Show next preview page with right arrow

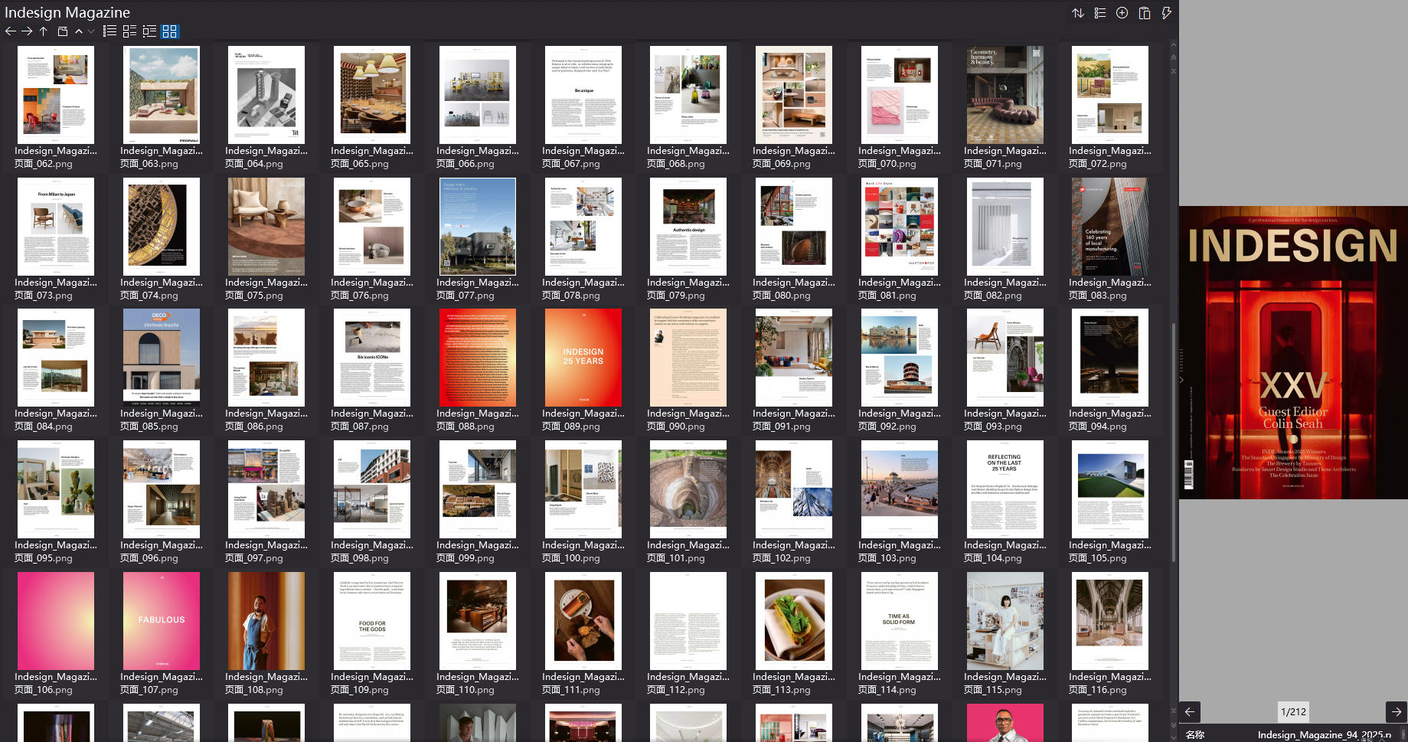[x=1396, y=711]
